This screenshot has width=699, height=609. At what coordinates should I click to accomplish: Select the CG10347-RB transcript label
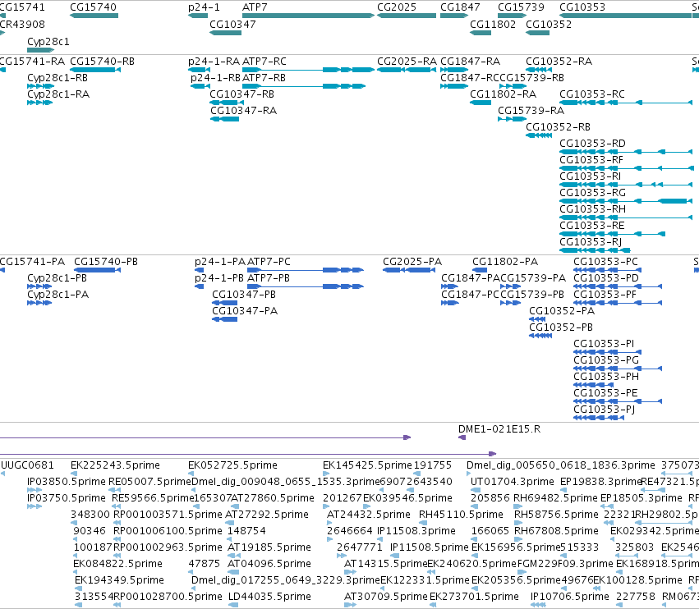[x=242, y=94]
